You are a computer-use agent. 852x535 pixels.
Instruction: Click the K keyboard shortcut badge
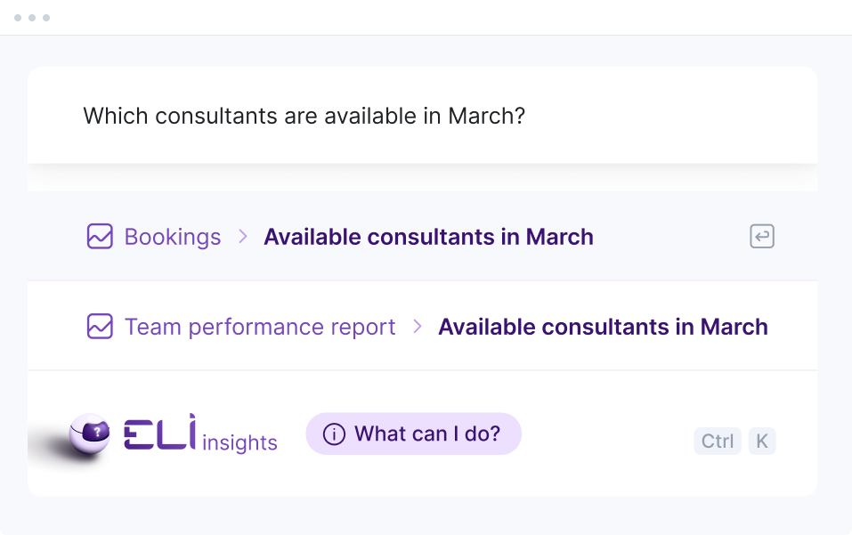pyautogui.click(x=762, y=441)
